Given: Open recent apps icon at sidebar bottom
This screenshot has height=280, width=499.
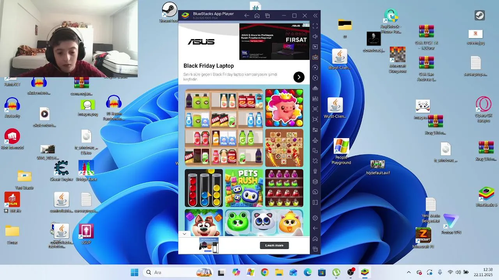Looking at the screenshot, I should (x=315, y=249).
